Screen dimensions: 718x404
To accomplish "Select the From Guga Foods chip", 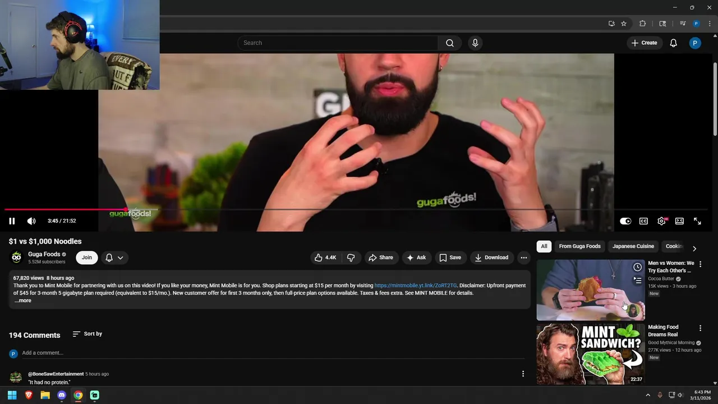I will [579, 246].
